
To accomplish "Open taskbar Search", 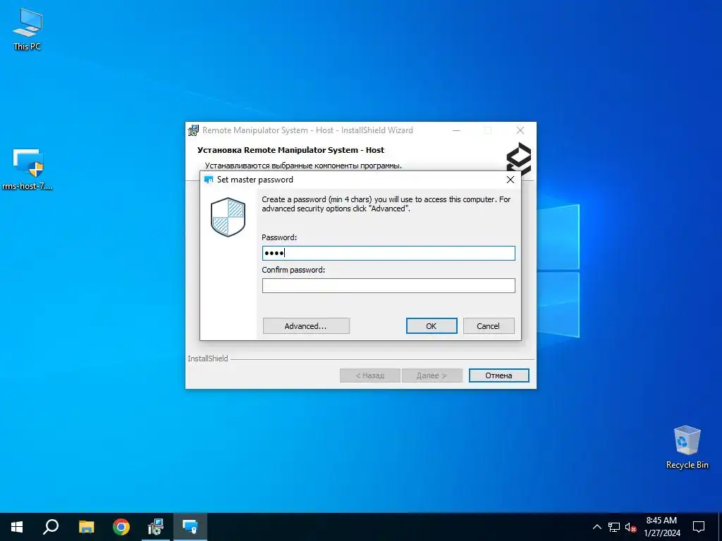I will tap(51, 527).
